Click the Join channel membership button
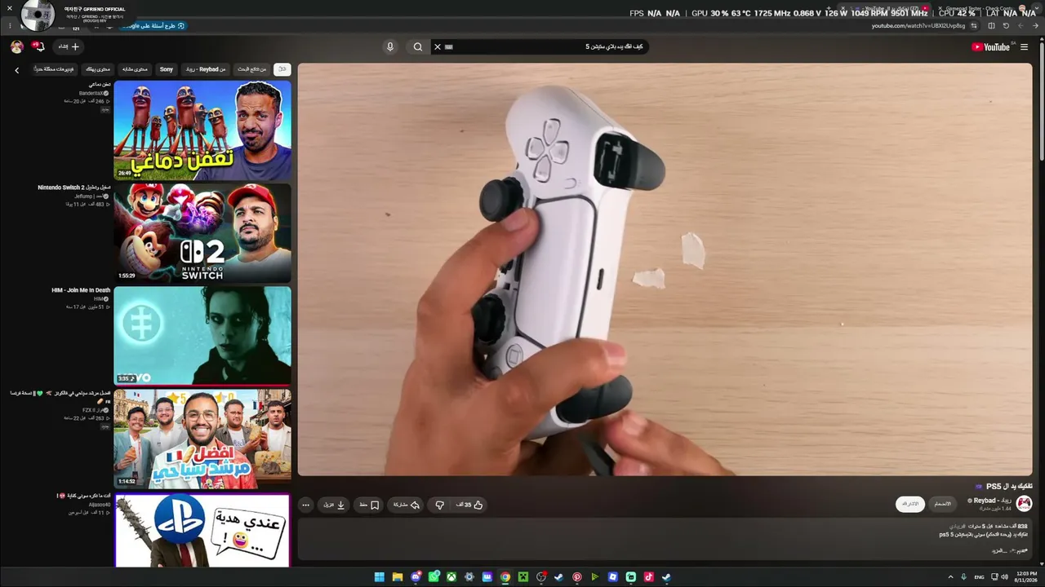Screen dimensions: 1045x587 tap(943, 504)
